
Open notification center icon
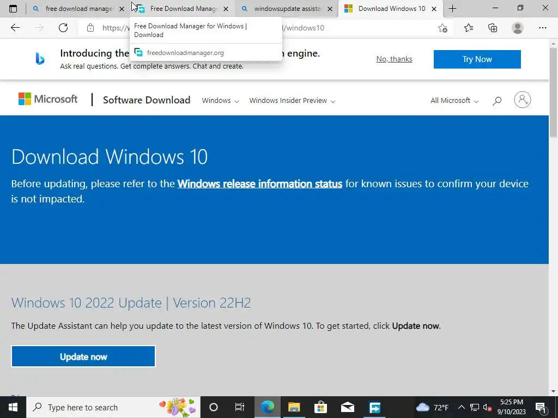tap(541, 407)
